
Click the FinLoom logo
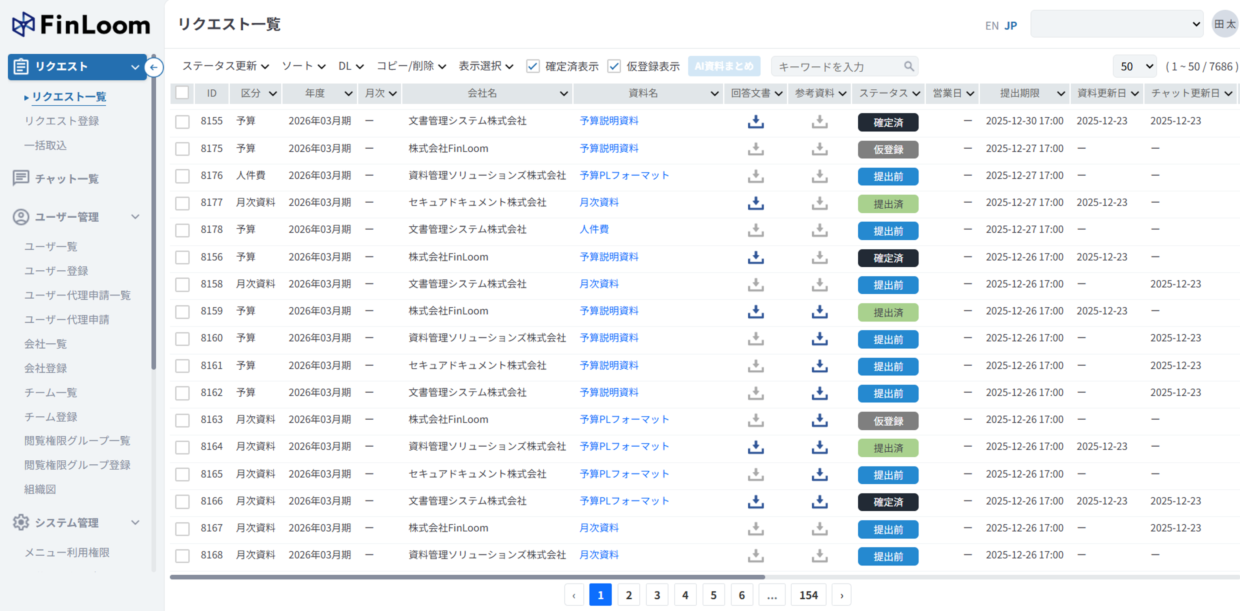point(81,24)
